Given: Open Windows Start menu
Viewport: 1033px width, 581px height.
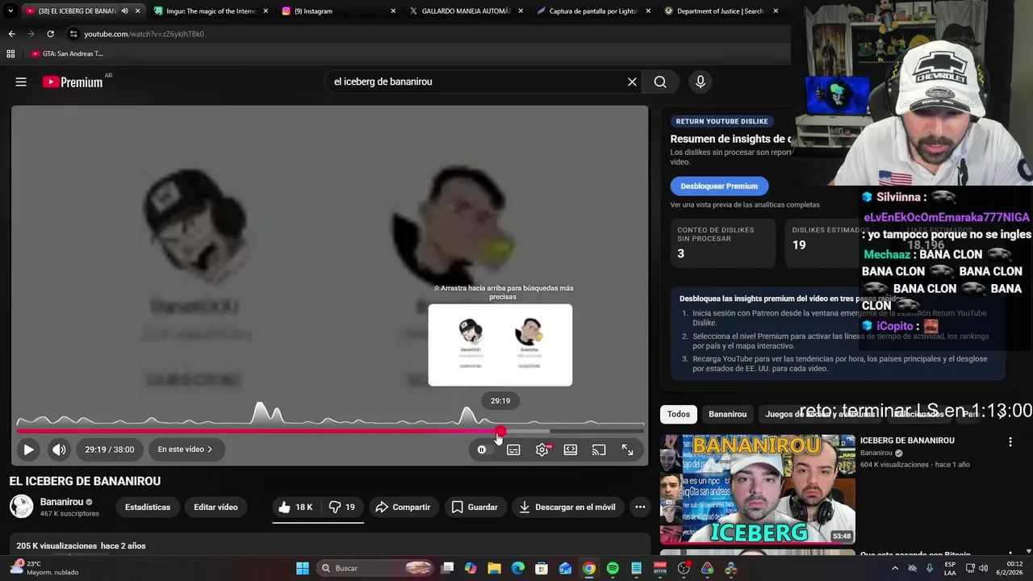Looking at the screenshot, I should (x=303, y=568).
